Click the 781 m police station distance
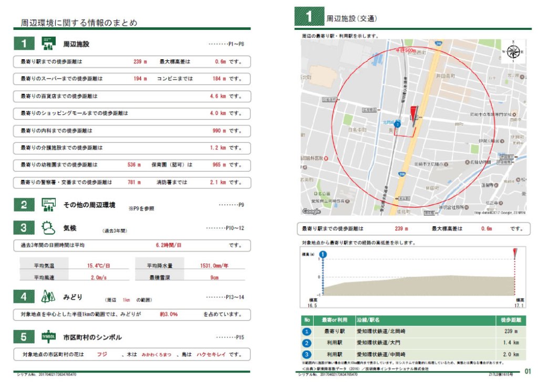538x382 pixels. [134, 182]
